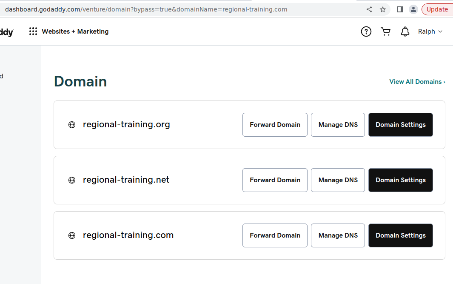Manage DNS for regional-training.net

coord(338,180)
